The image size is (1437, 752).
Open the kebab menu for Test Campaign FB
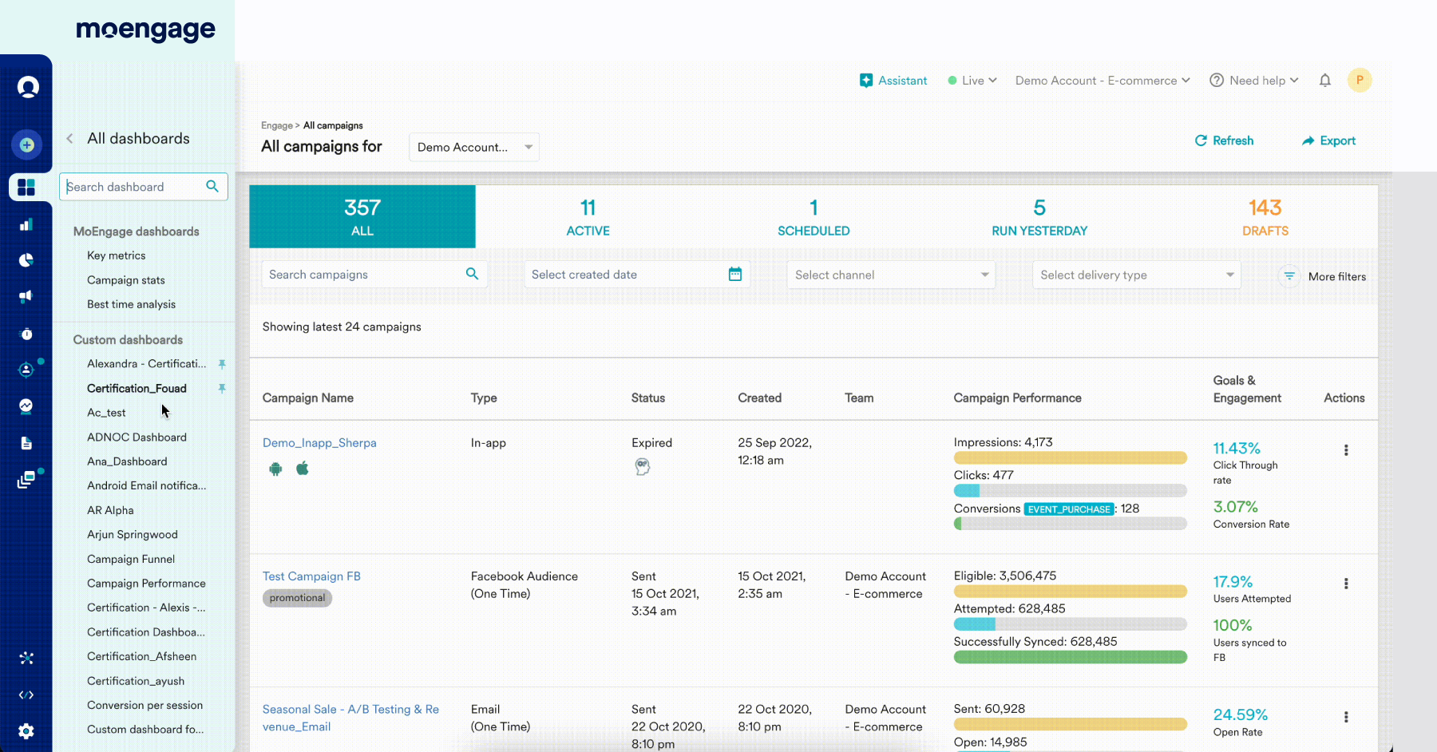coord(1346,584)
